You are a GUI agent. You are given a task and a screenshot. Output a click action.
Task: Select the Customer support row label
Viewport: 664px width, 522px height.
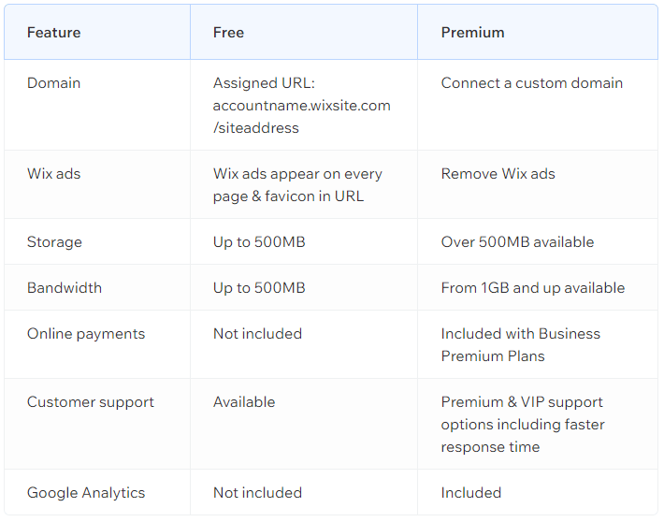91,402
